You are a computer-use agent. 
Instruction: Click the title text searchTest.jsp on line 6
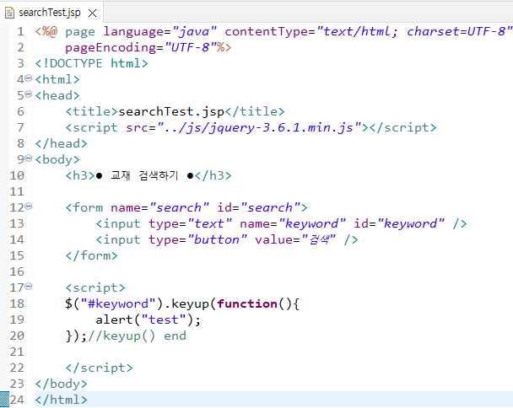click(171, 112)
